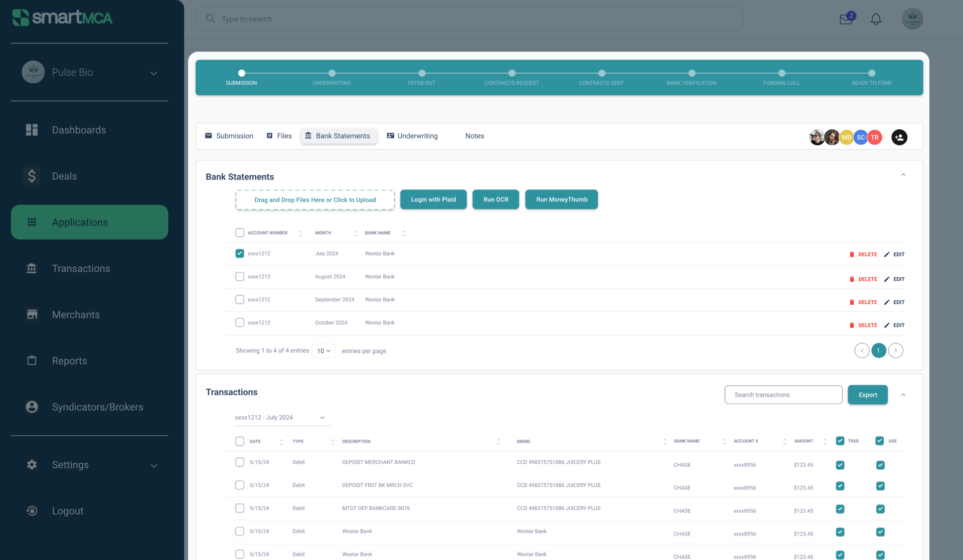Screen dimensions: 963x560
Task: Check the September 2024 statement checkbox
Action: coord(240,300)
